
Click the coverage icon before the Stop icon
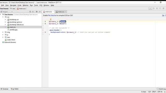coord(160,8)
